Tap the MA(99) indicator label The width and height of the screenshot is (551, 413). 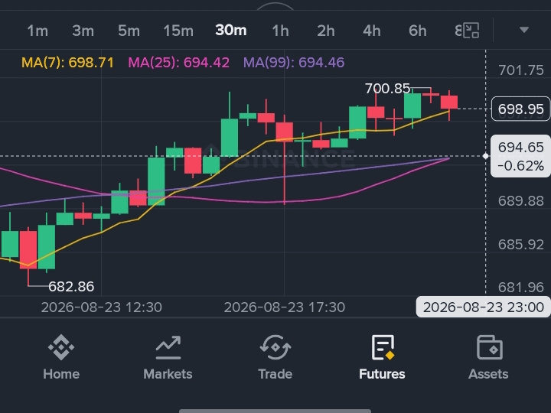pos(294,63)
